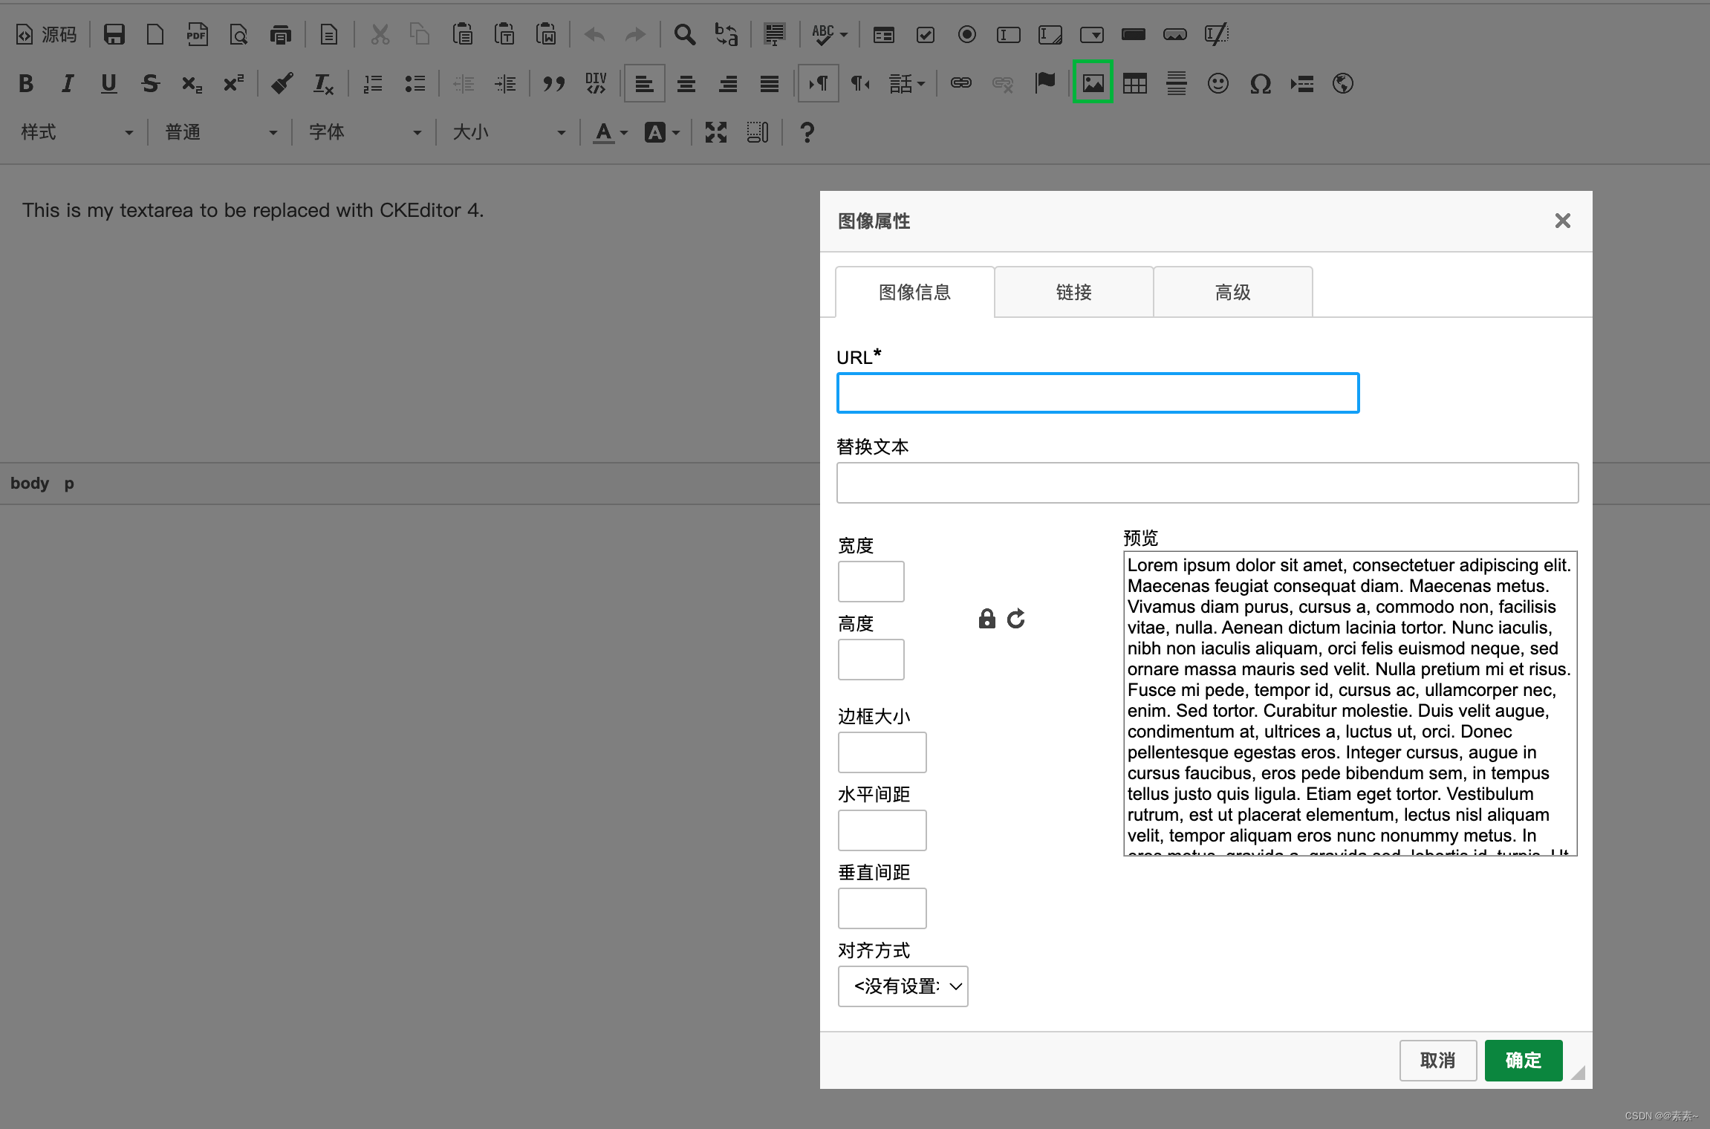Toggle italic formatting
Screen dimensions: 1710x1129
click(x=68, y=83)
